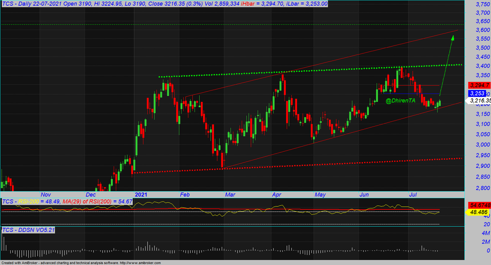Click the 2021 year label on the time axis
The height and width of the screenshot is (265, 491).
click(141, 195)
